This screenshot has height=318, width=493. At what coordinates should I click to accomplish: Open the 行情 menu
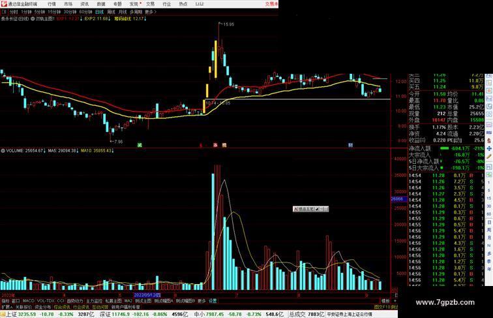[52, 4]
